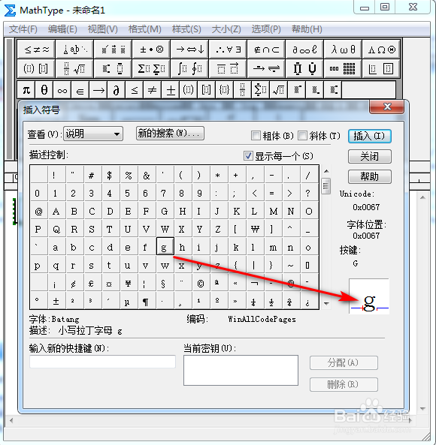
Task: Open the miscellaneous symbols palette (∂∞ℓ)
Action: [304, 50]
